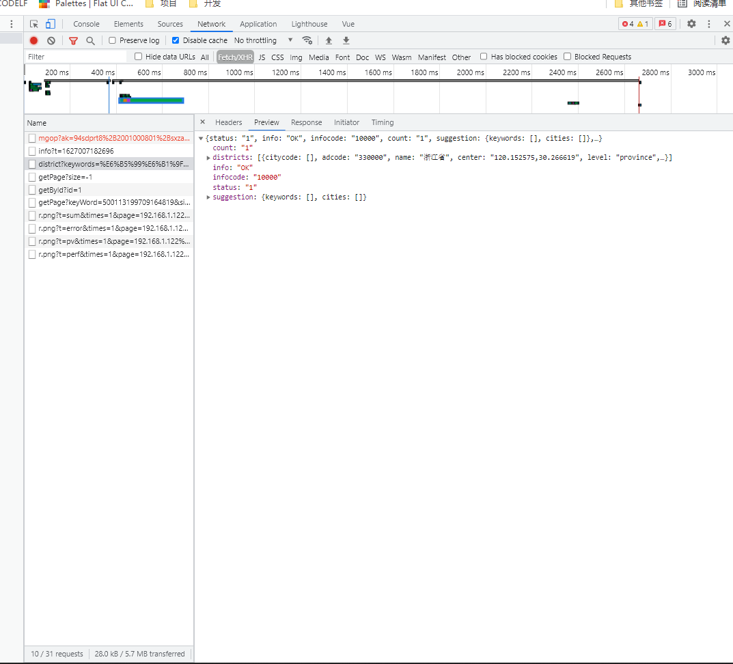
Task: Open the 开发 bookmark folder
Action: point(205,3)
